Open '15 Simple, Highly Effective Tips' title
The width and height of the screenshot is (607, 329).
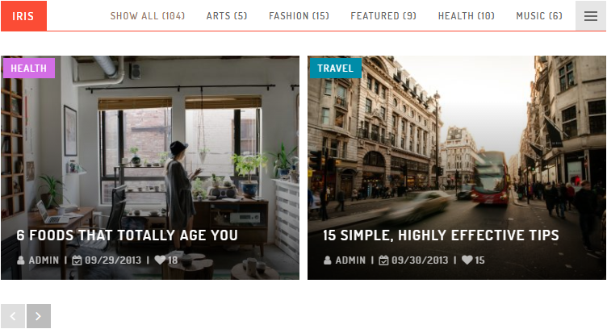pyautogui.click(x=441, y=235)
